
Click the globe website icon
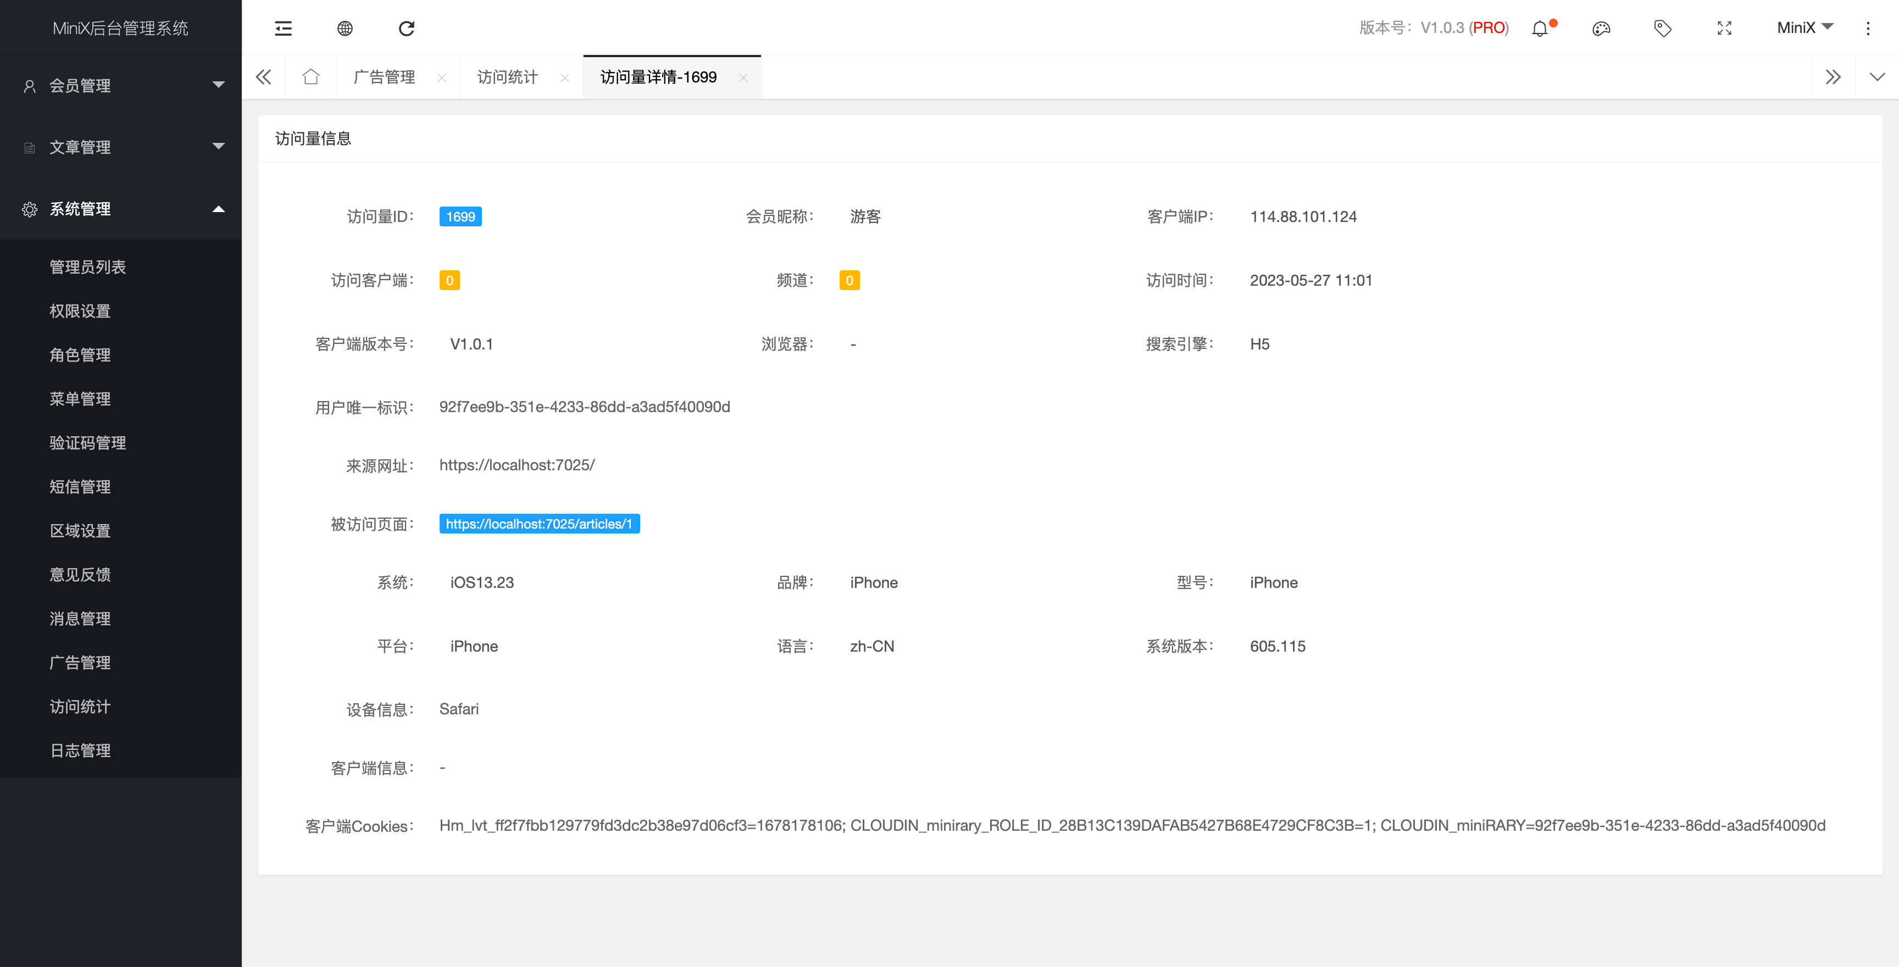pos(345,28)
